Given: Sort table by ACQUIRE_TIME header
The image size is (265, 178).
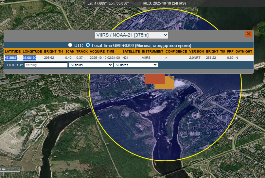Looking at the screenshot, I should pyautogui.click(x=102, y=52).
